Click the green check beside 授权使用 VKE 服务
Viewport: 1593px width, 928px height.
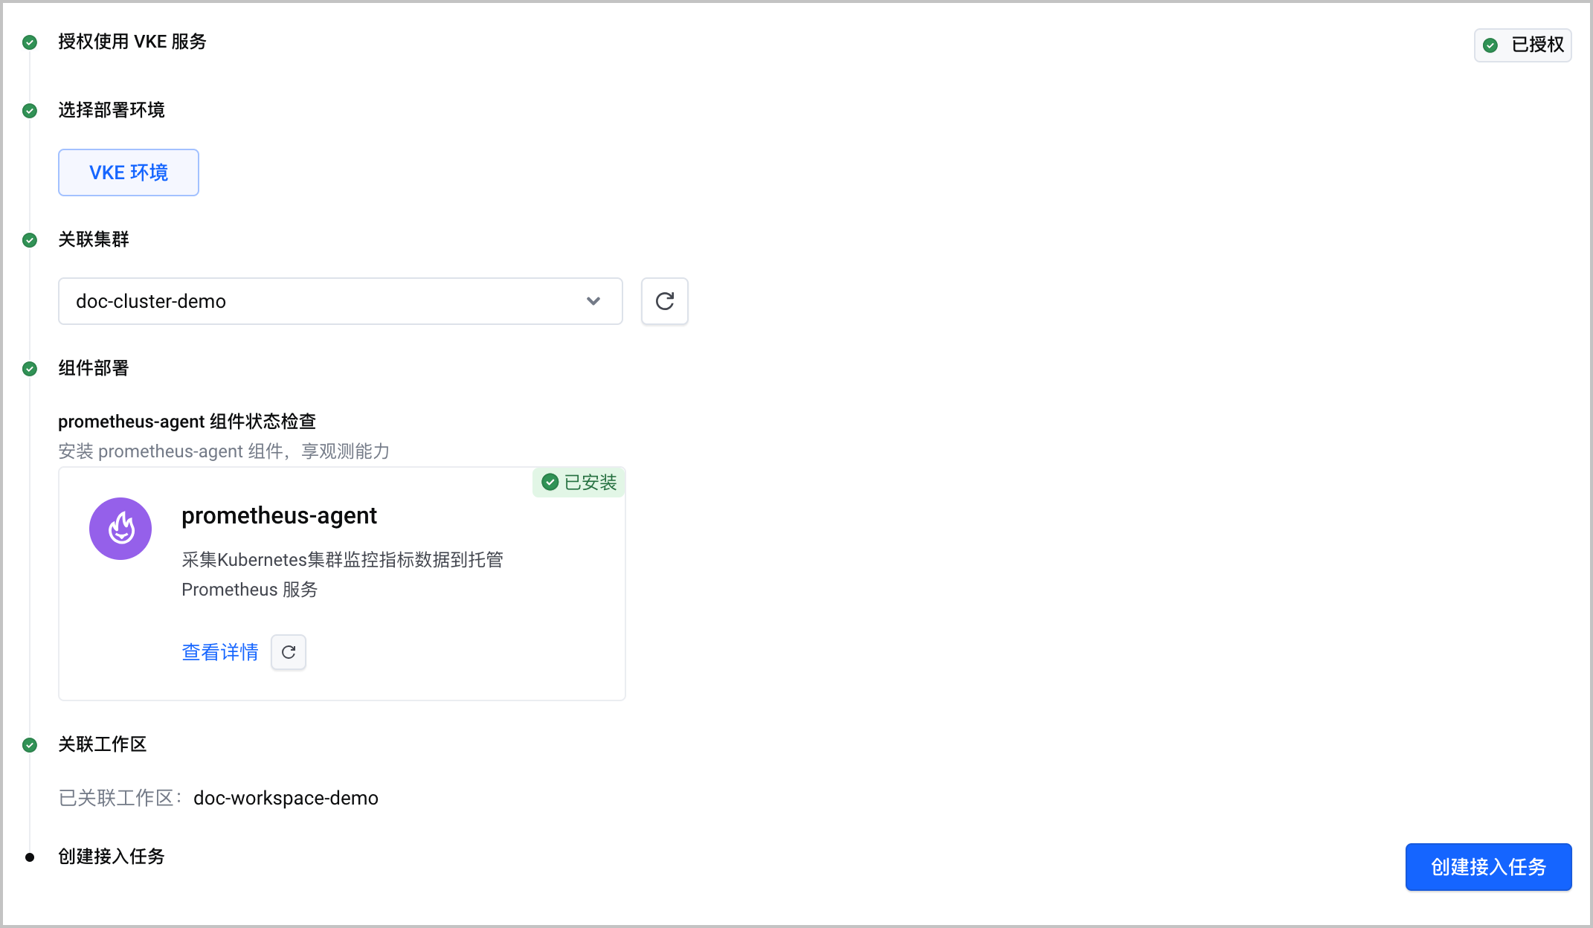pos(30,42)
